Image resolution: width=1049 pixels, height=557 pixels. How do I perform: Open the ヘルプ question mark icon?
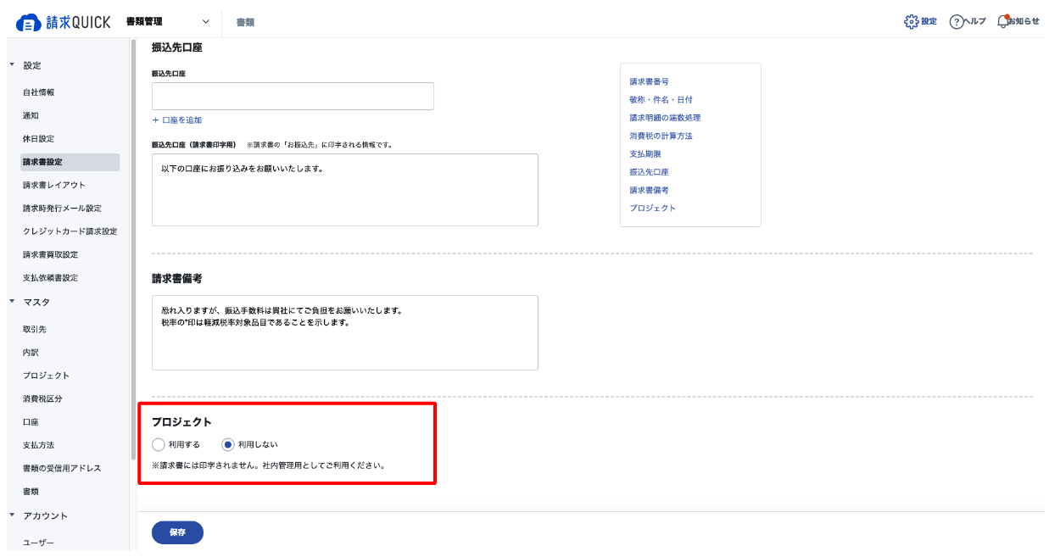click(957, 21)
